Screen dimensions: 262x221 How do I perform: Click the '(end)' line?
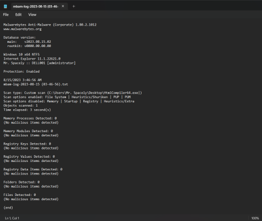click(8, 207)
